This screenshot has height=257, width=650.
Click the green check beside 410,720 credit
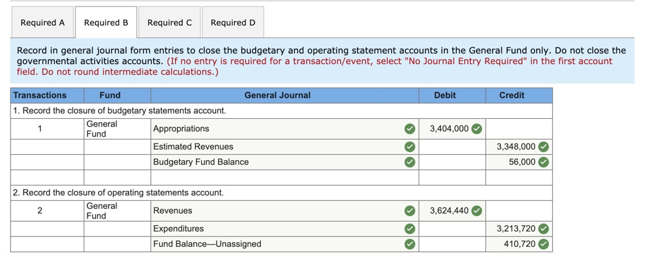[x=544, y=244]
